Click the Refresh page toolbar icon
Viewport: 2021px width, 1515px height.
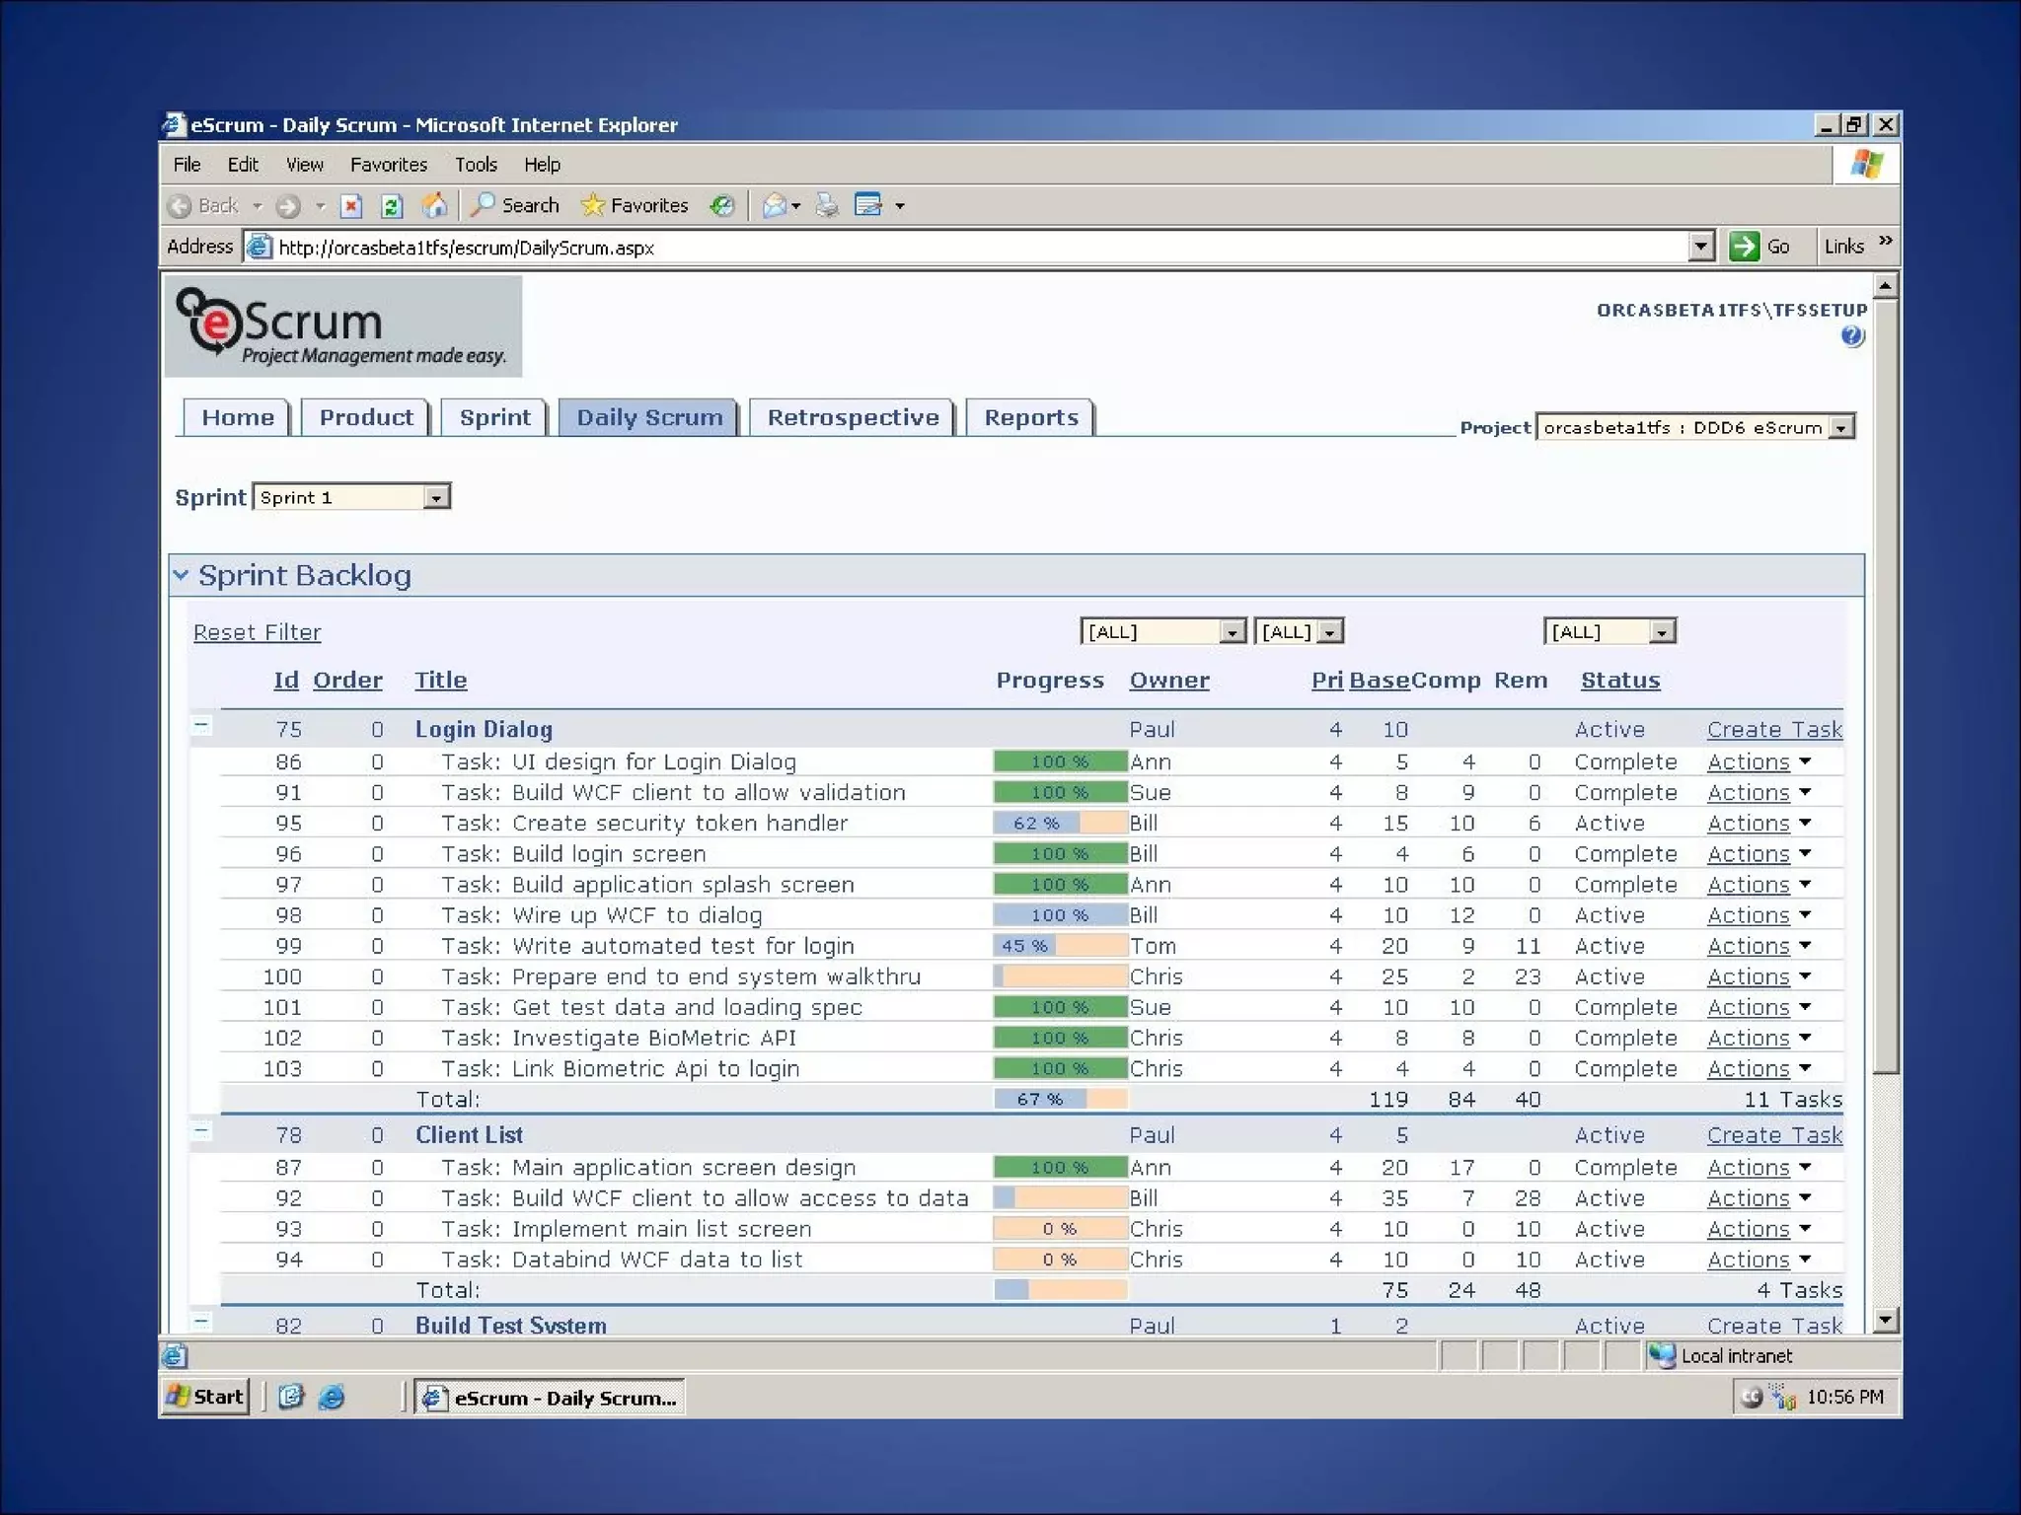tap(392, 205)
